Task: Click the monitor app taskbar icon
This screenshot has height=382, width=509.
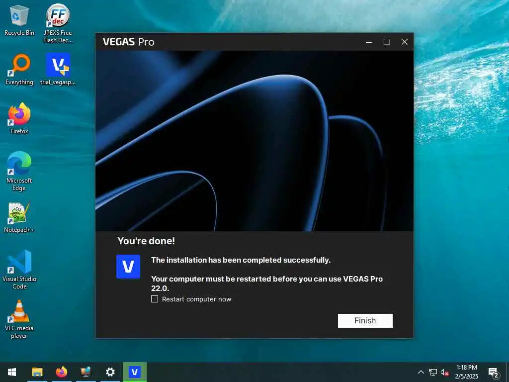Action: [x=85, y=372]
